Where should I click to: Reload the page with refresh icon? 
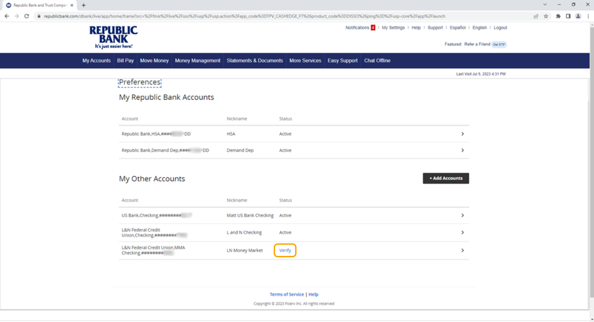[x=27, y=16]
